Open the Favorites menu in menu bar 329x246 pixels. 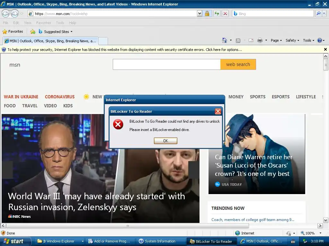click(x=43, y=23)
